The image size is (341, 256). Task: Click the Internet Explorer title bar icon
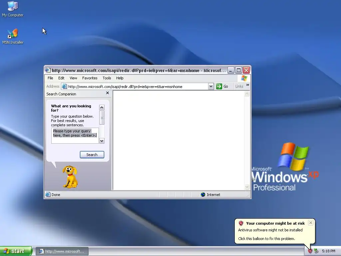pos(48,70)
